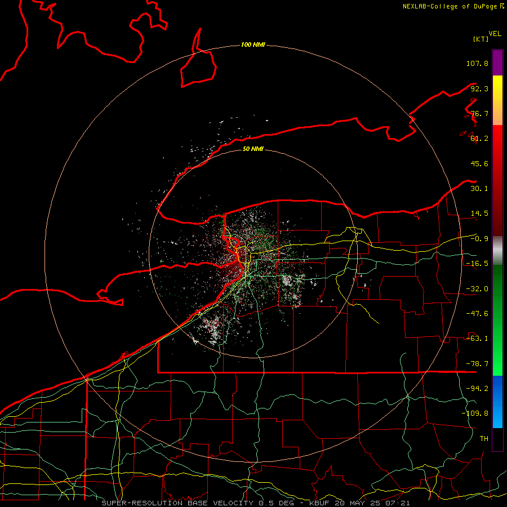This screenshot has width=507, height=507.
Task: Click the blue segment of velocity color bar
Action: (x=497, y=402)
